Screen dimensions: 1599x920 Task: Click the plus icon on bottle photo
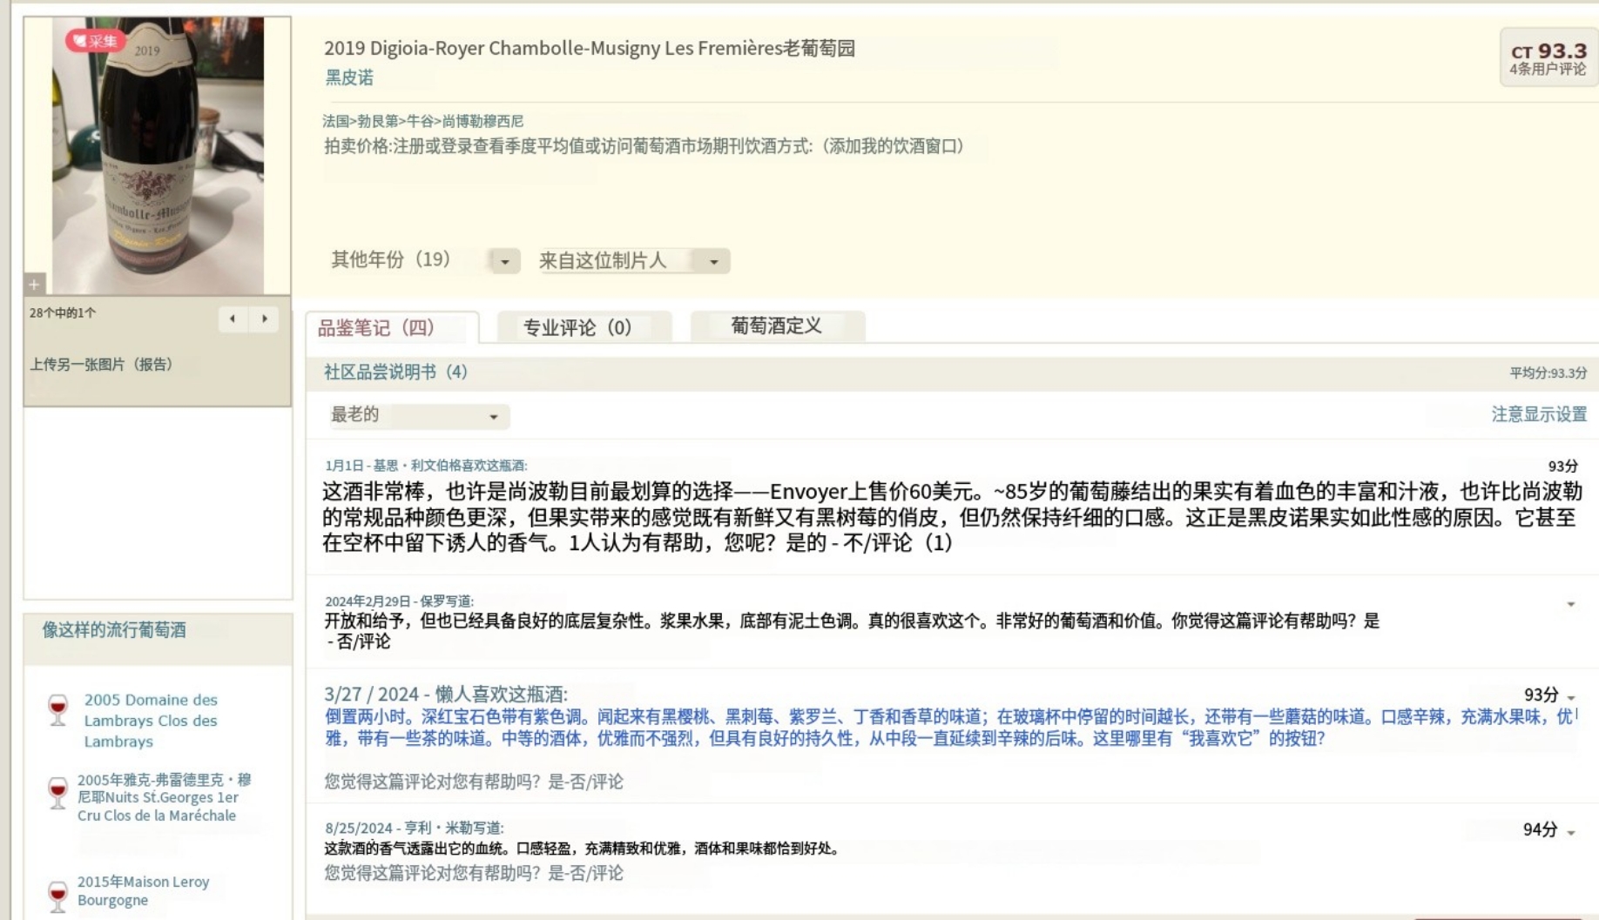click(34, 285)
